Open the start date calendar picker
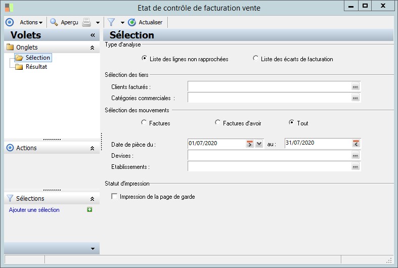Screen dimensions: 398x268 point(249,144)
